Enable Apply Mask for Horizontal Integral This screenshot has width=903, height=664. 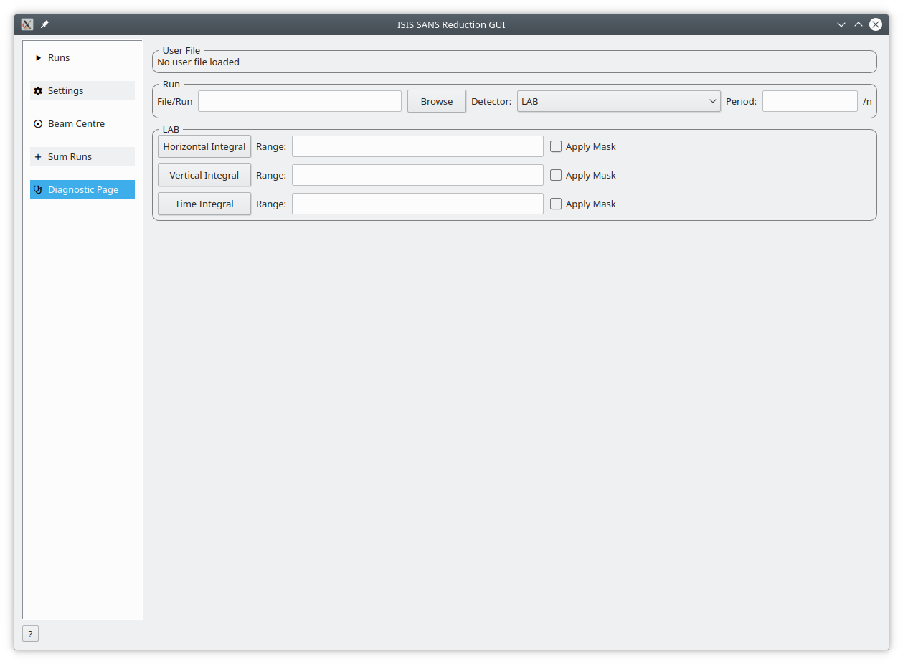coord(556,146)
